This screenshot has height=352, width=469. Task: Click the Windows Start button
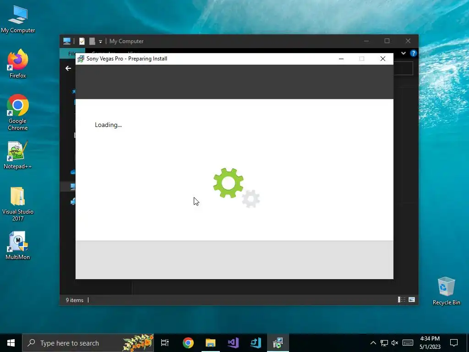coord(11,343)
